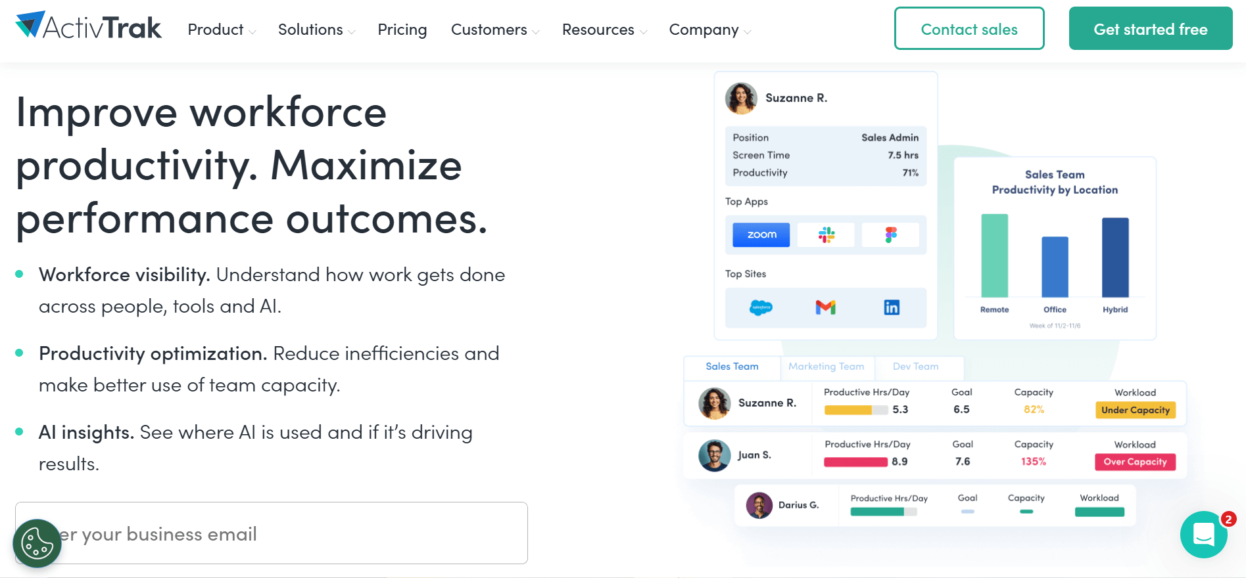
Task: Expand the Product menu chevron
Action: 252,32
